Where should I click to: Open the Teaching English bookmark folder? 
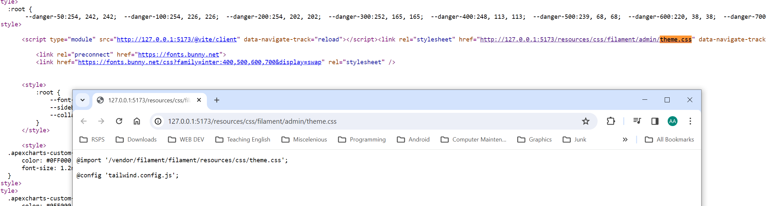243,140
